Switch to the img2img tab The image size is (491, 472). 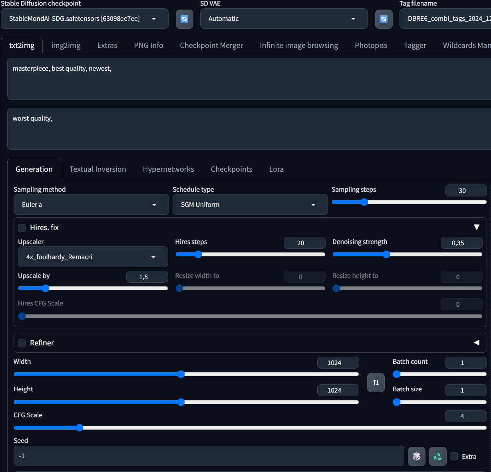click(66, 46)
